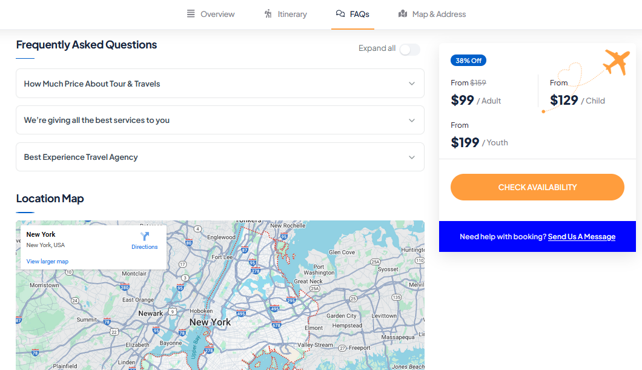Toggle the Expand all switch
The height and width of the screenshot is (370, 642).
point(410,50)
